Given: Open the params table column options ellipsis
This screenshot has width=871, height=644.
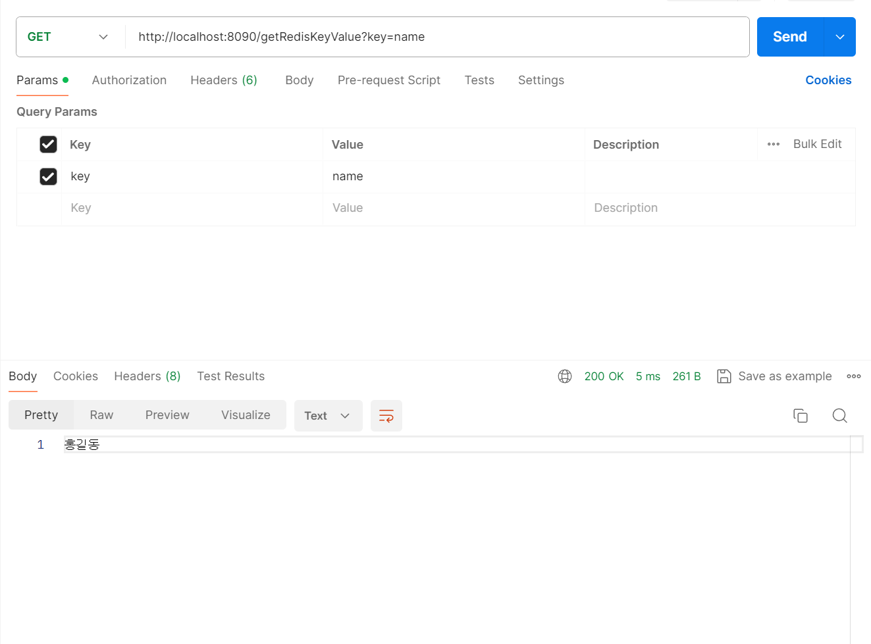Looking at the screenshot, I should pyautogui.click(x=774, y=144).
